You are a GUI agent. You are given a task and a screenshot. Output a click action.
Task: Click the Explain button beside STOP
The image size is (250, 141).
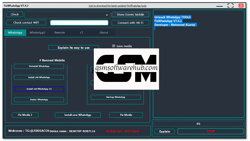click(164, 132)
